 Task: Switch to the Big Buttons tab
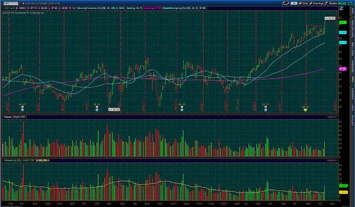coord(353,66)
